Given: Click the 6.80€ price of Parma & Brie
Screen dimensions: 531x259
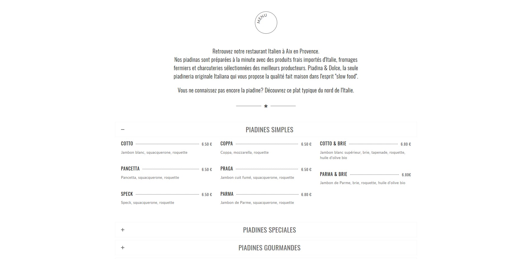Looking at the screenshot, I should tap(406, 175).
